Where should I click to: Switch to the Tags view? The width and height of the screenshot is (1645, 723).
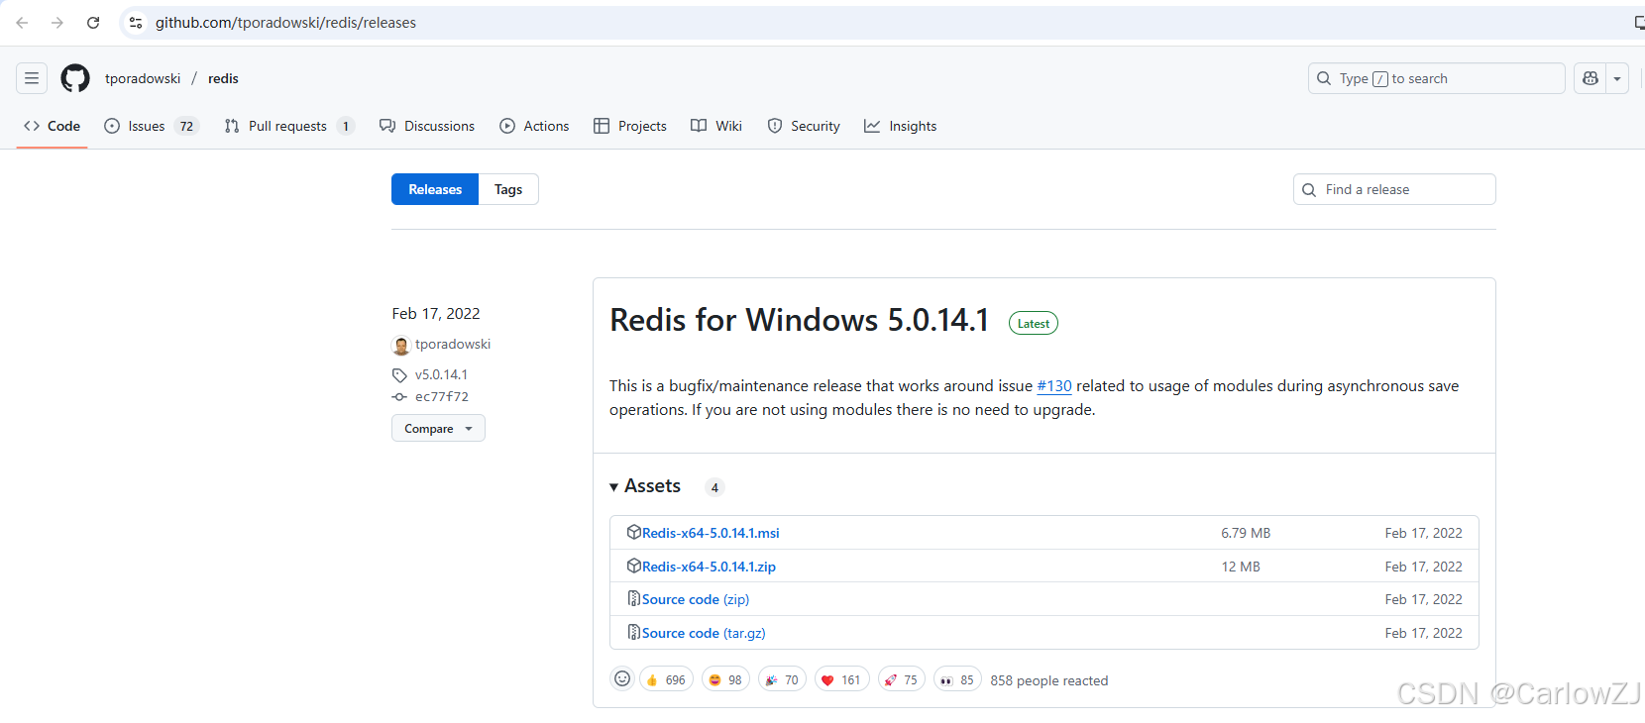click(x=508, y=189)
